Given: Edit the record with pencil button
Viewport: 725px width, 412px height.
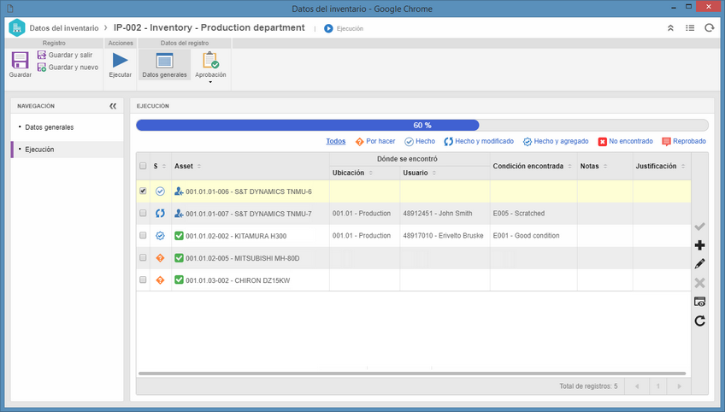Looking at the screenshot, I should click(x=699, y=263).
